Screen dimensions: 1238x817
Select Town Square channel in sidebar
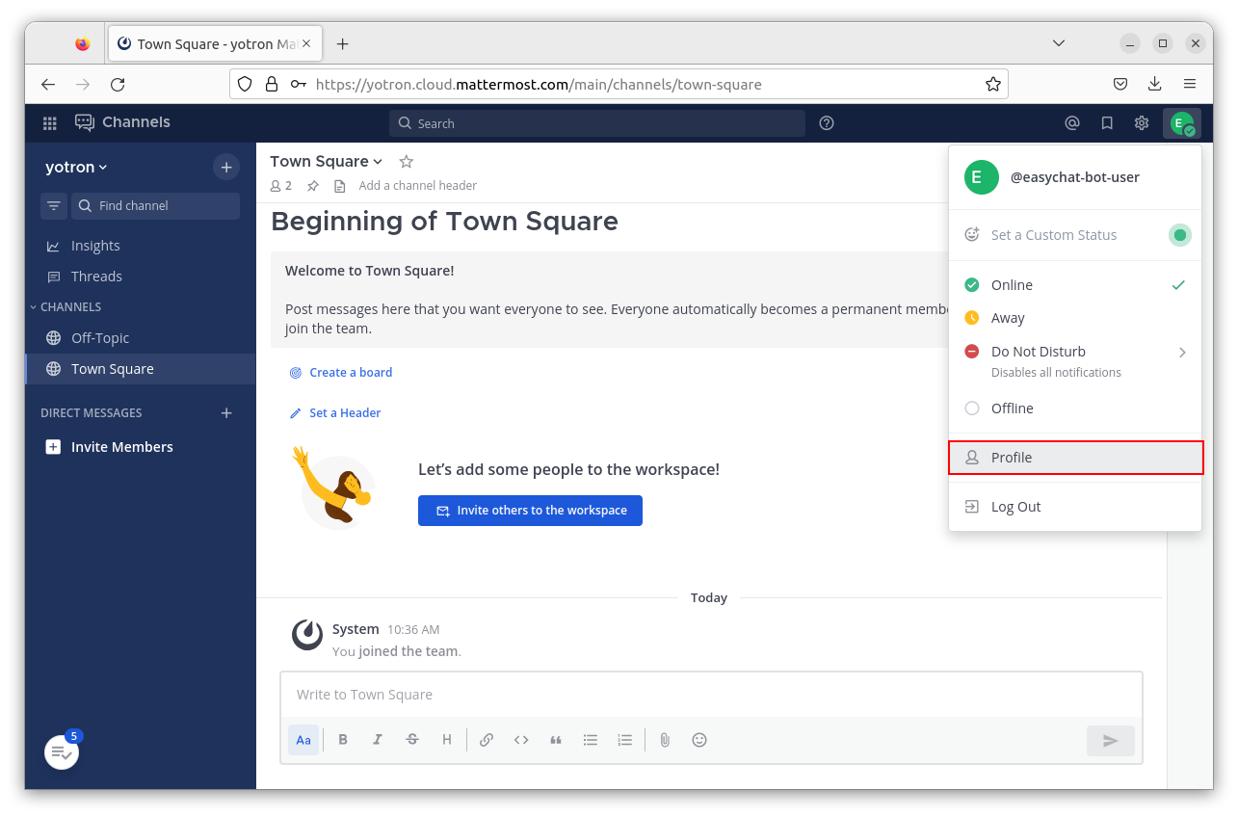point(141,369)
